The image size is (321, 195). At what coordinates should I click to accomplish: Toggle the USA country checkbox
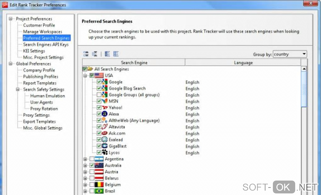pyautogui.click(x=92, y=75)
